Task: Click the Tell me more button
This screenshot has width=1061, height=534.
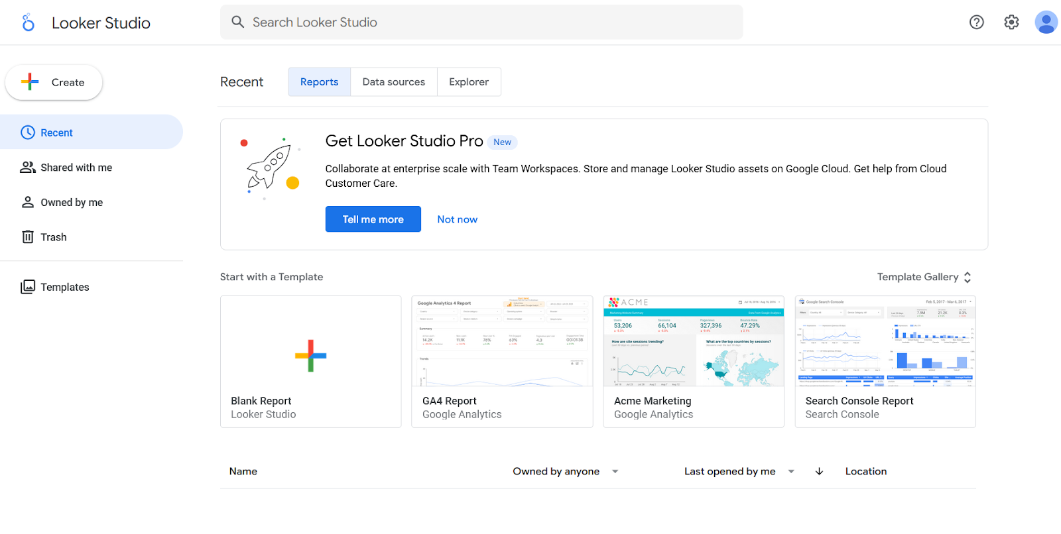Action: pos(373,219)
